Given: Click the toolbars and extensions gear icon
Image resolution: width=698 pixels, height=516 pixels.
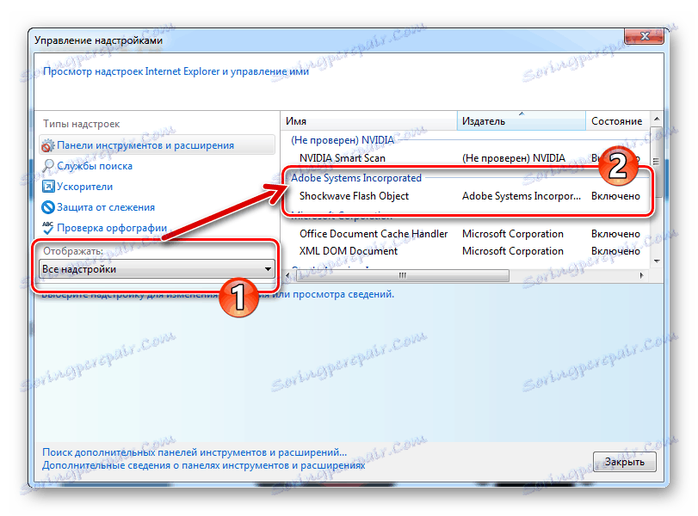Looking at the screenshot, I should pyautogui.click(x=47, y=145).
